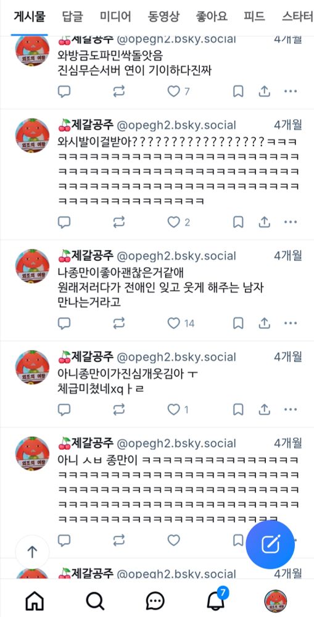Open the Search magnifier icon
The height and width of the screenshot is (617, 314).
95,601
